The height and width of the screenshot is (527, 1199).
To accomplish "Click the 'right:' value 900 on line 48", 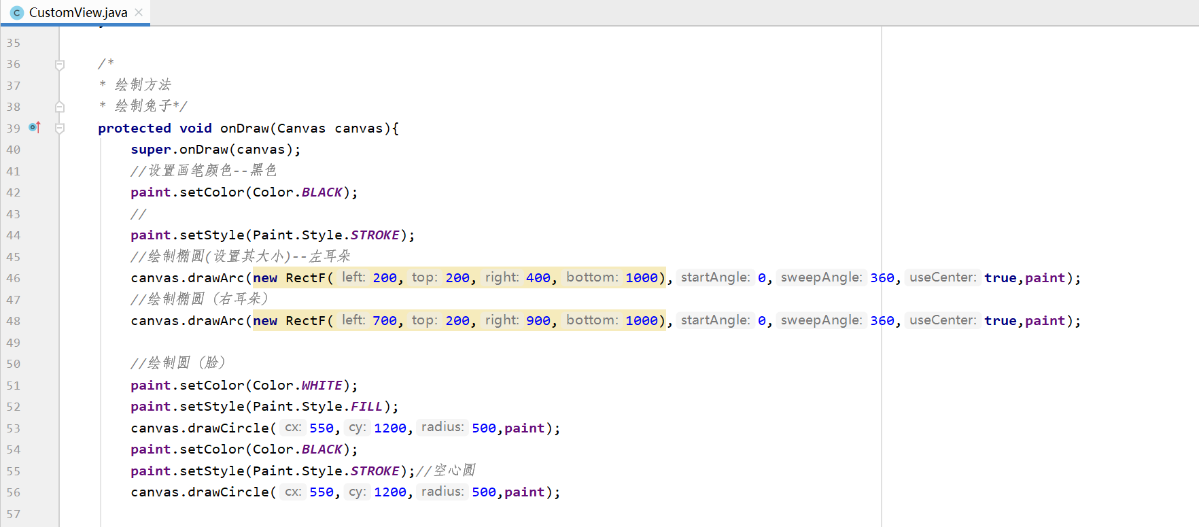I will [x=538, y=321].
